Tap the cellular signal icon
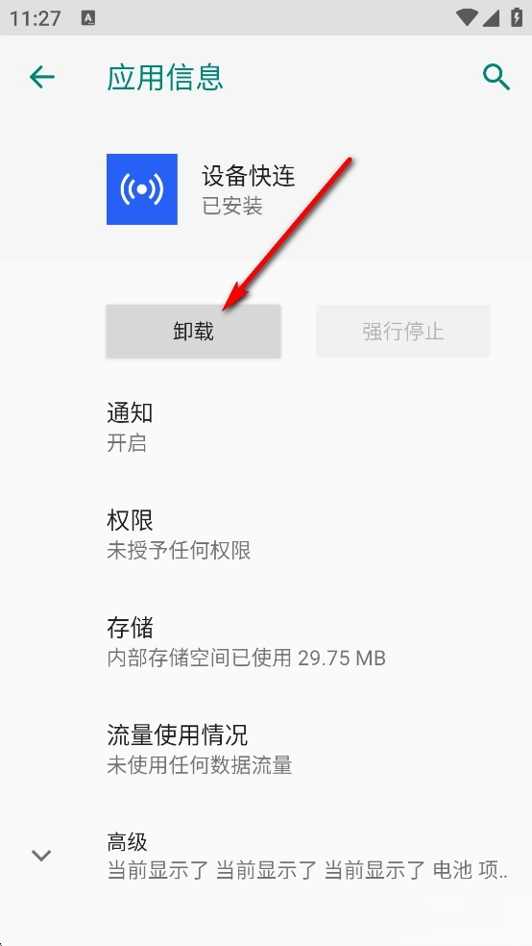Screen dimensions: 532x946 [x=492, y=18]
